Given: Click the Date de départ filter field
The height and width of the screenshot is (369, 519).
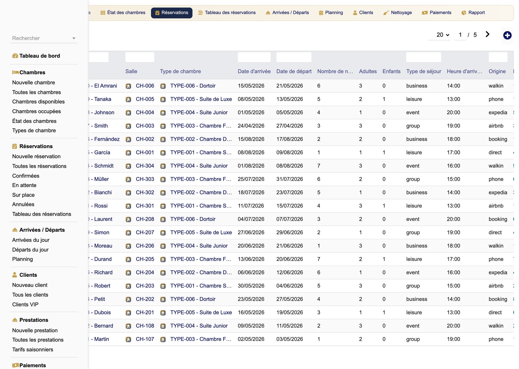Looking at the screenshot, I should 294,57.
